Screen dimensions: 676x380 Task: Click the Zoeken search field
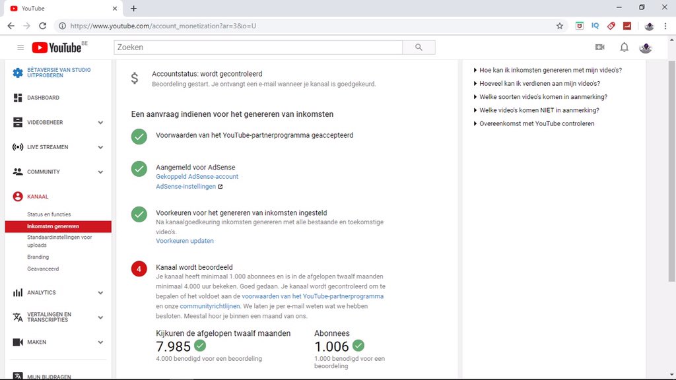(x=258, y=47)
